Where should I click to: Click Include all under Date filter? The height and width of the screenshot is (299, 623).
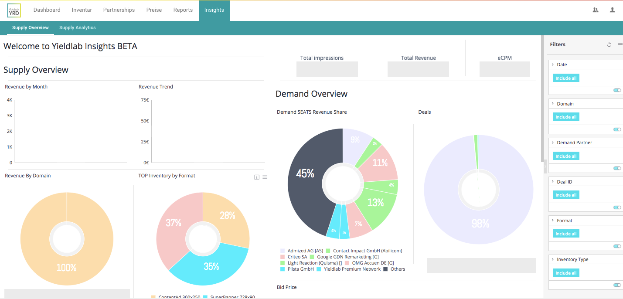pos(566,78)
